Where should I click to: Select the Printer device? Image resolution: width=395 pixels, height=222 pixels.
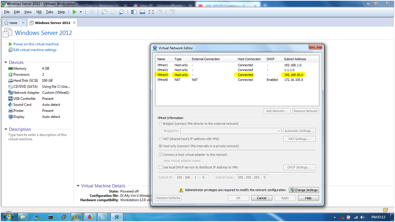(39, 110)
